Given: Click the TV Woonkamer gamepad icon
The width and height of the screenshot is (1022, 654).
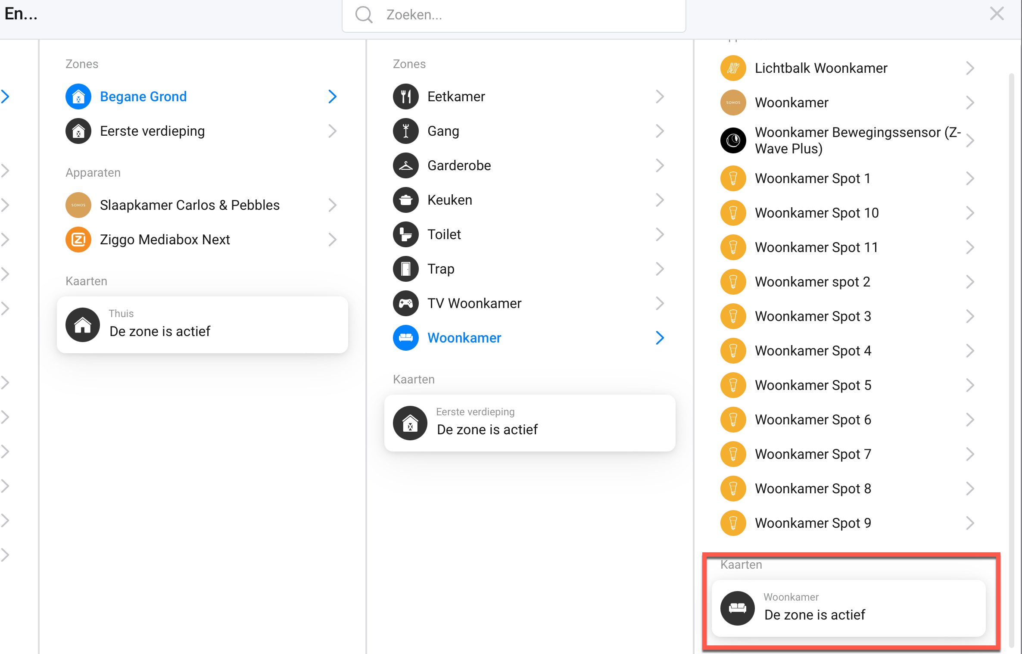Looking at the screenshot, I should coord(405,303).
